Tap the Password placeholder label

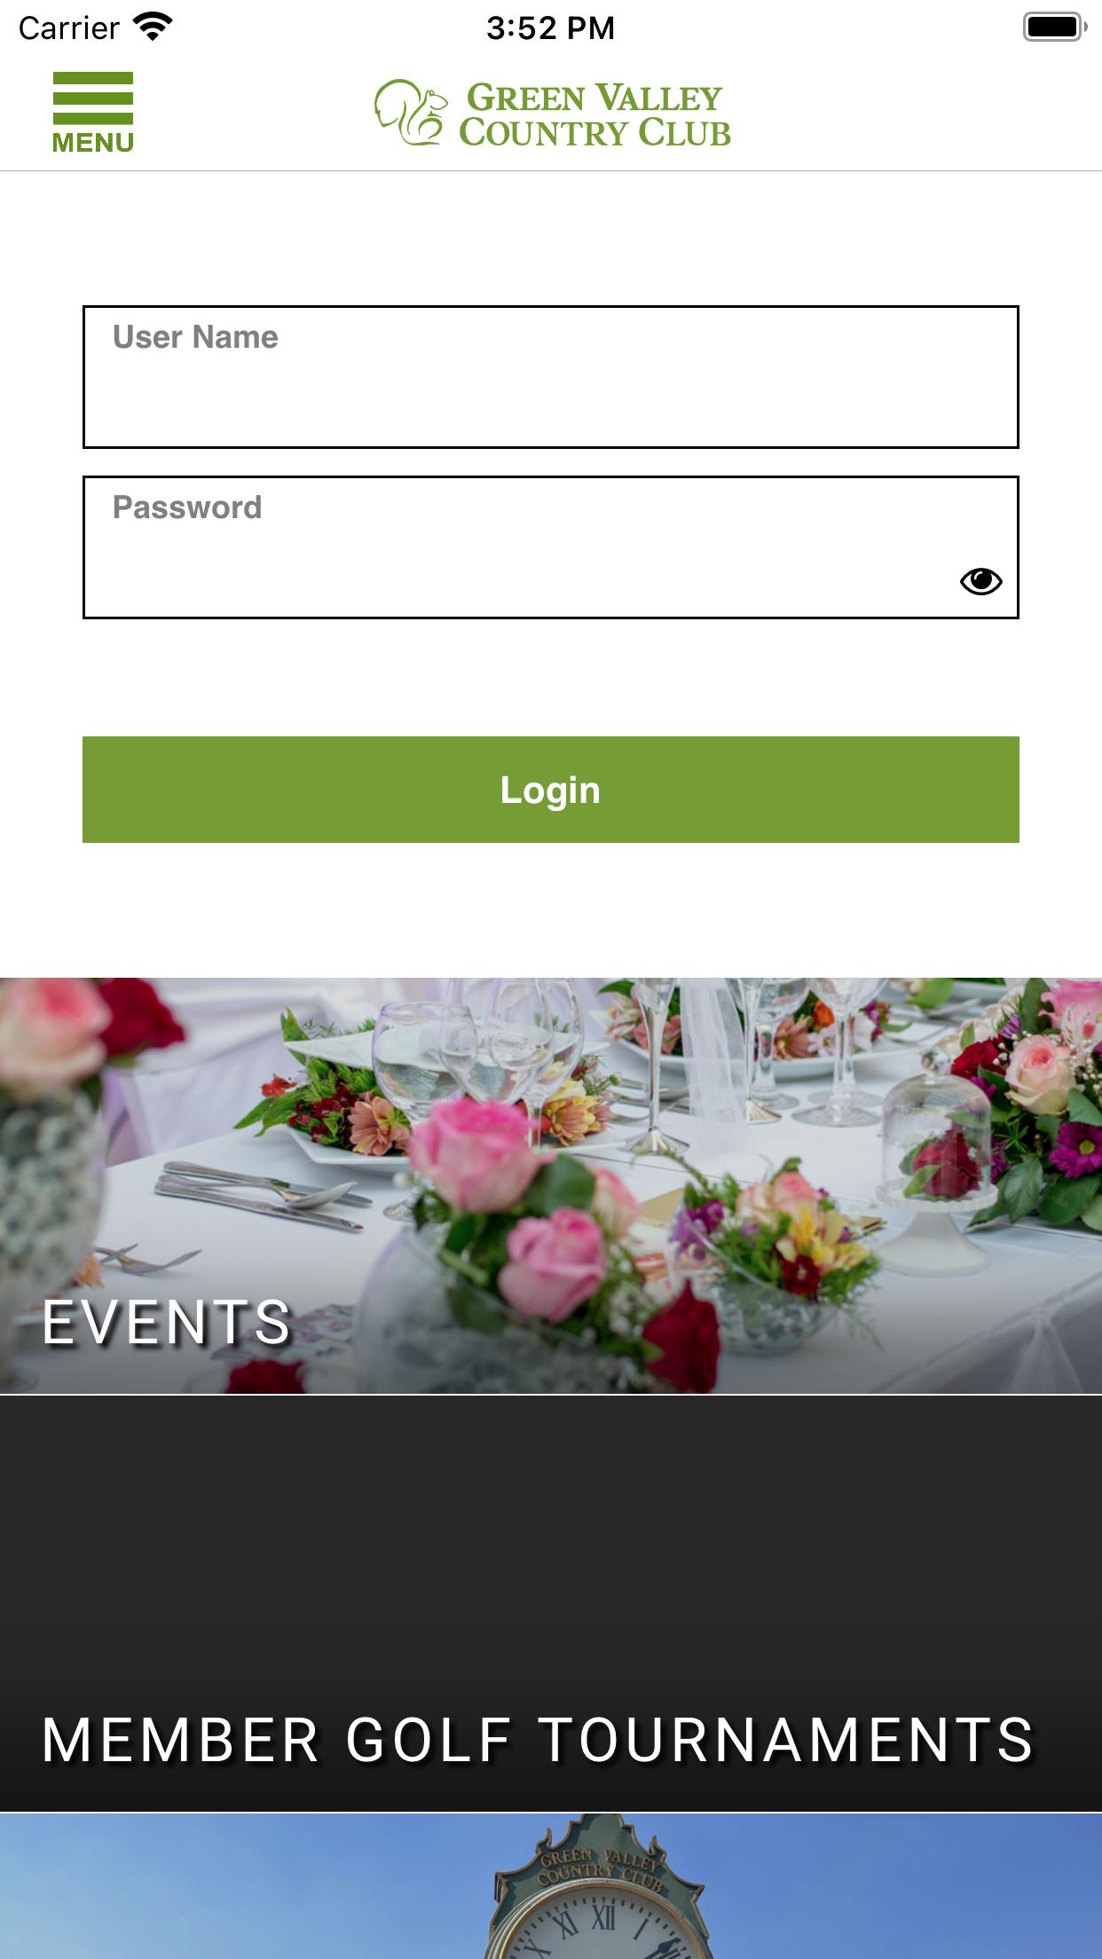(187, 507)
